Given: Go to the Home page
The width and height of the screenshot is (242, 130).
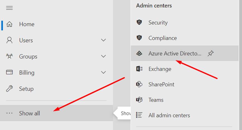Looking at the screenshot, I should 27,24.
